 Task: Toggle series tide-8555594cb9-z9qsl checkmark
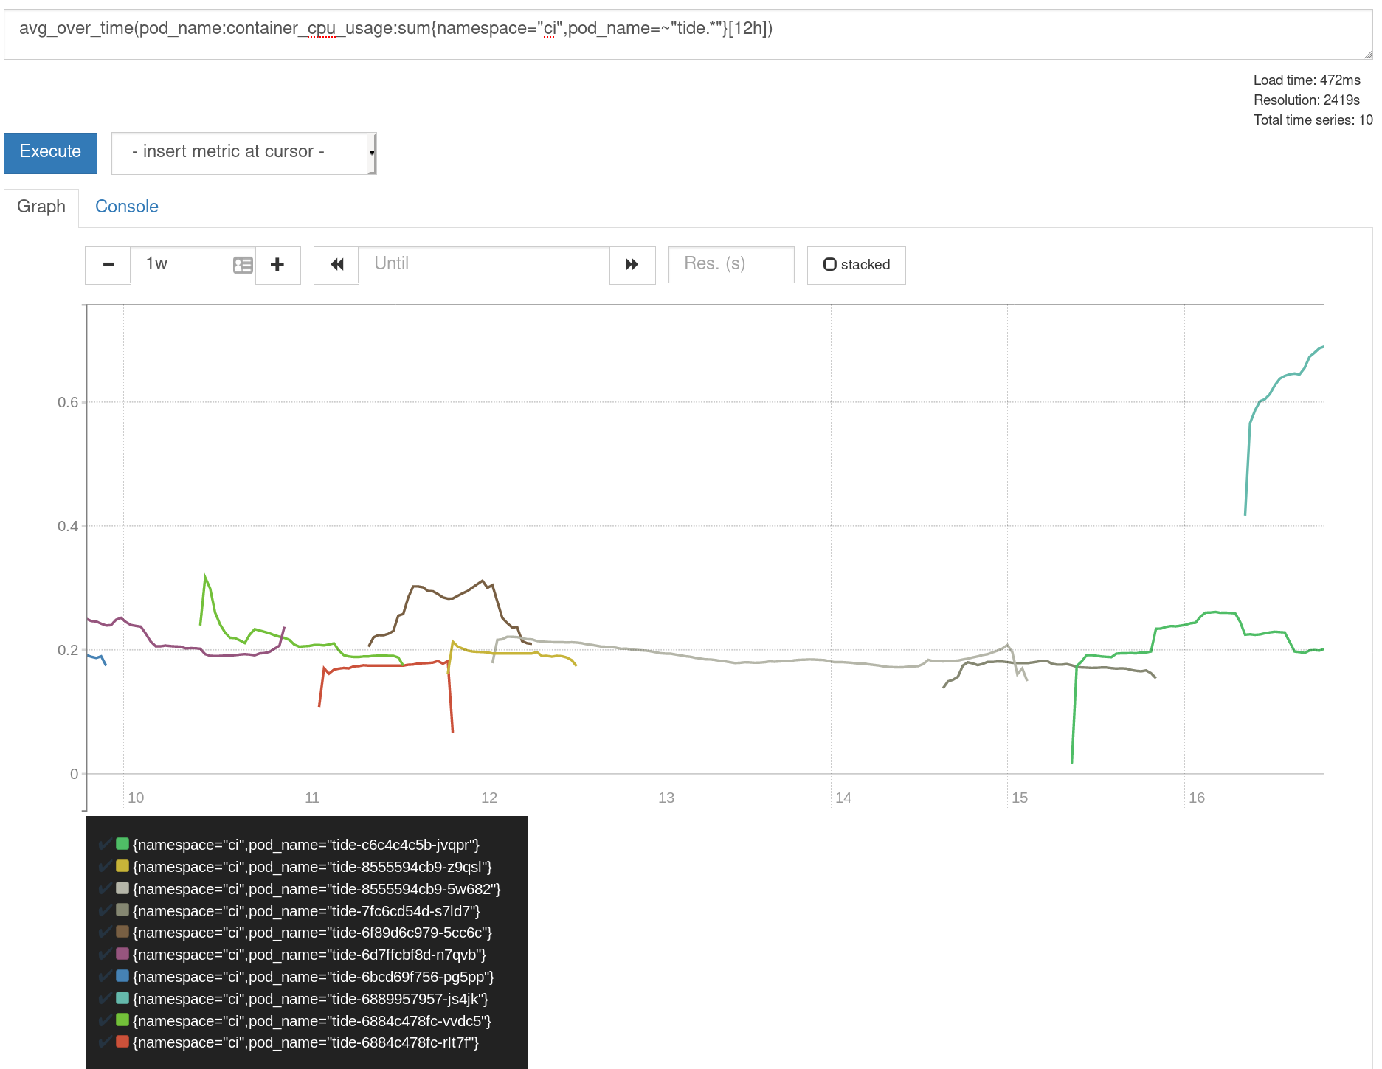(x=105, y=866)
